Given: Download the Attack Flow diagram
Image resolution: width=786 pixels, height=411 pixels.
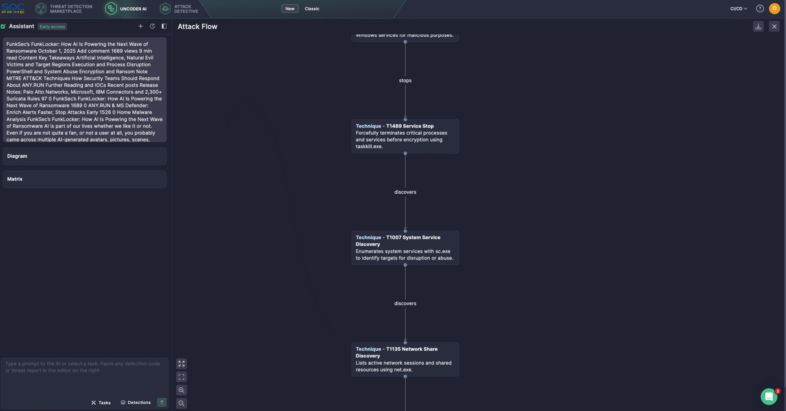Looking at the screenshot, I should [758, 26].
